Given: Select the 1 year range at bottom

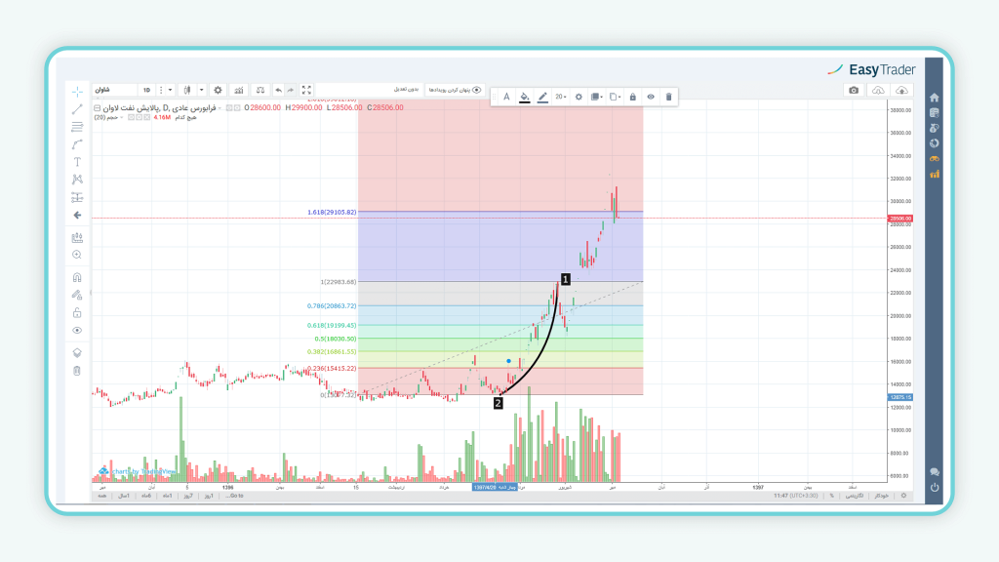Looking at the screenshot, I should [124, 496].
